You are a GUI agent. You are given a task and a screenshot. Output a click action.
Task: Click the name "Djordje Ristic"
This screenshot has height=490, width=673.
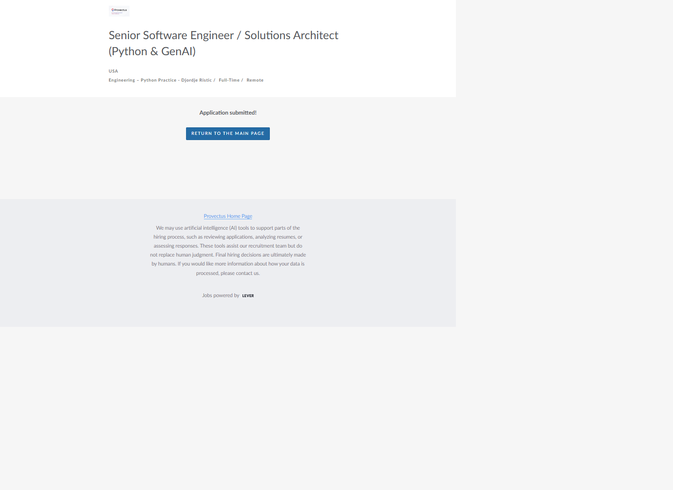(196, 80)
